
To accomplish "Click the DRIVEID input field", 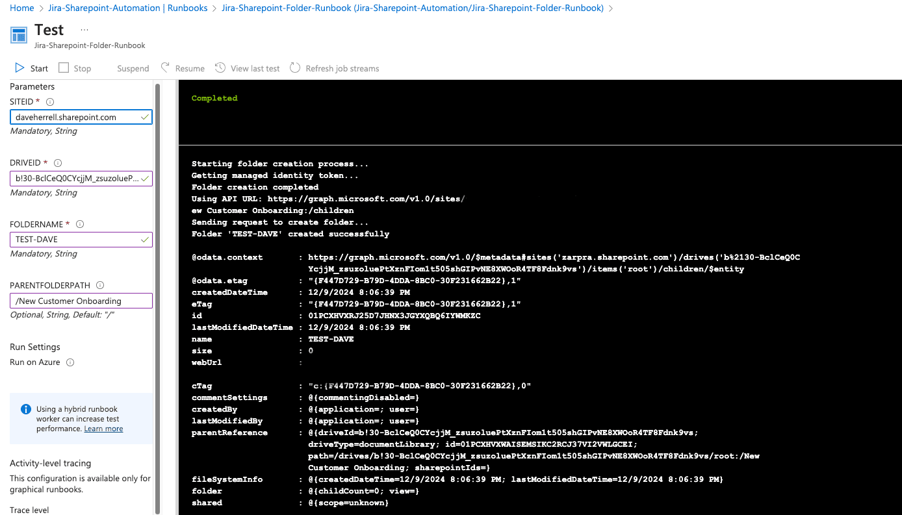I will 81,178.
